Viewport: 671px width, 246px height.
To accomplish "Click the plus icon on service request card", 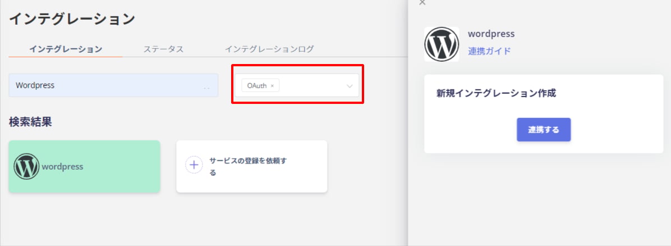I will coord(194,165).
